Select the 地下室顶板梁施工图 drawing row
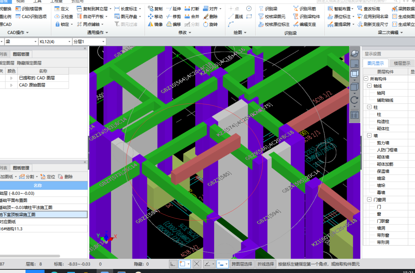The height and width of the screenshot is (273, 415). click(44, 214)
